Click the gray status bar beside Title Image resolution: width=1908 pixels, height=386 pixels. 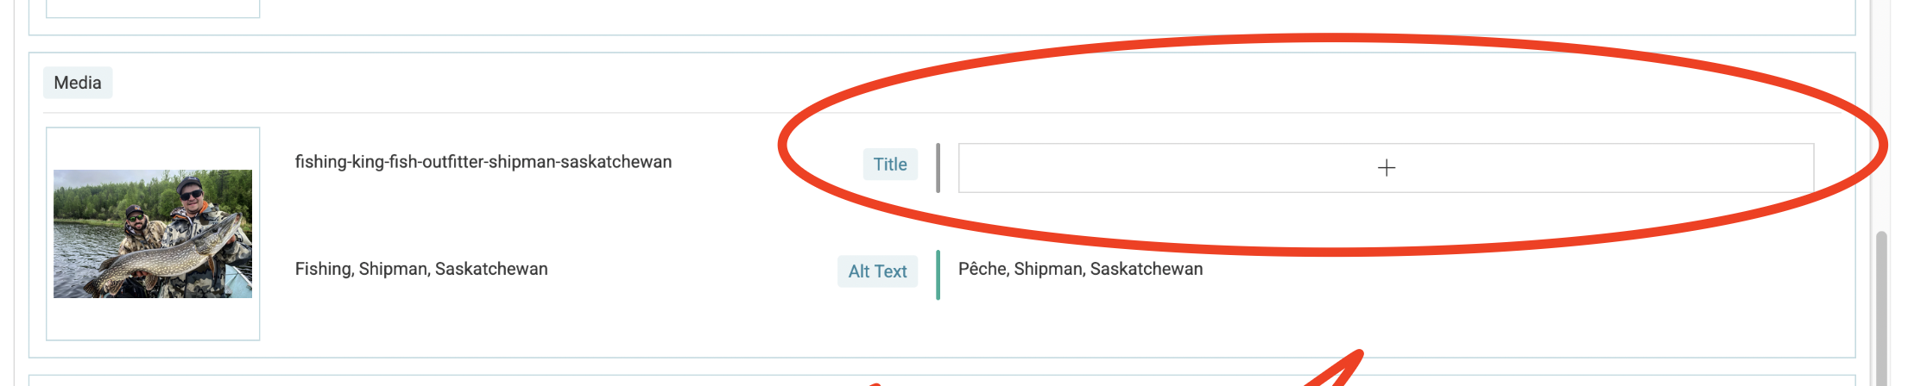[938, 168]
